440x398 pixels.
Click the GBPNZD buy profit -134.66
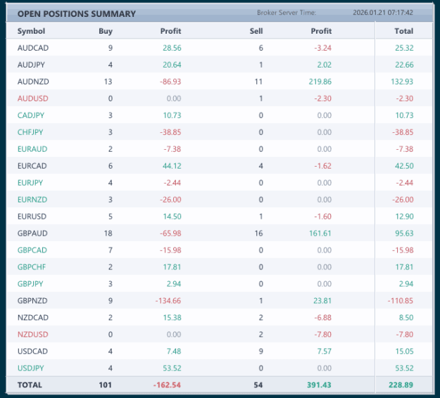pos(168,301)
